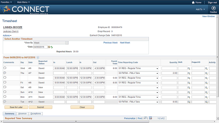This screenshot has width=219, height=123.
Task: Open the date calendar picker icon
Action: pos(49,47)
